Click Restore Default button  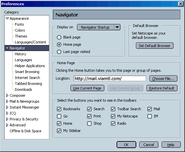pos(162,88)
